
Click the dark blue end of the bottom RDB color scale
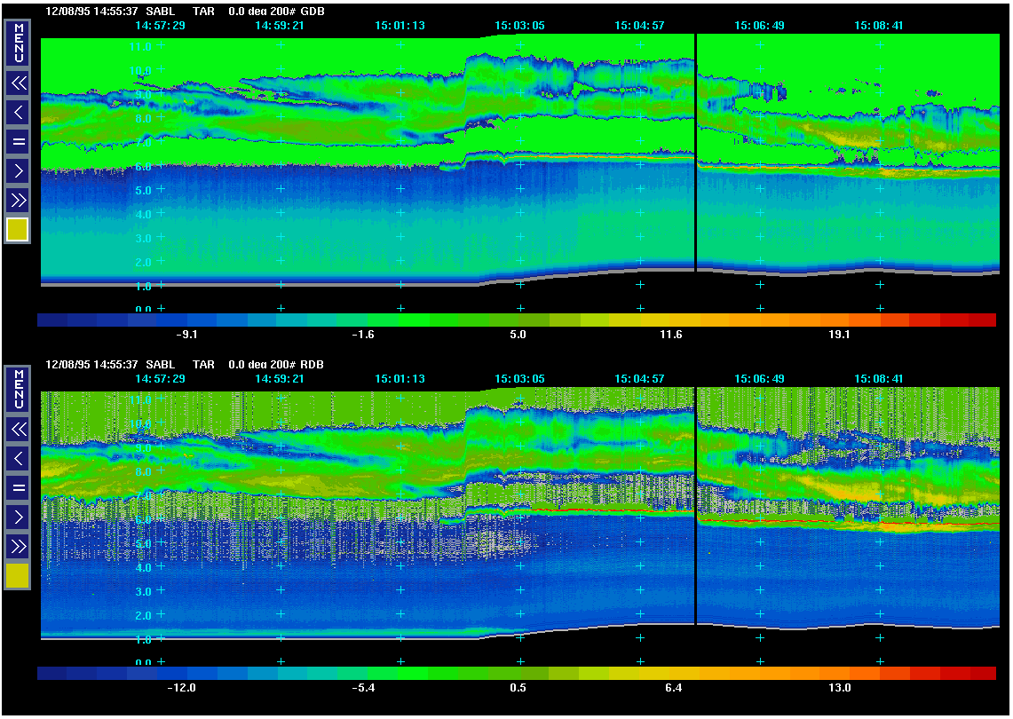click(51, 674)
